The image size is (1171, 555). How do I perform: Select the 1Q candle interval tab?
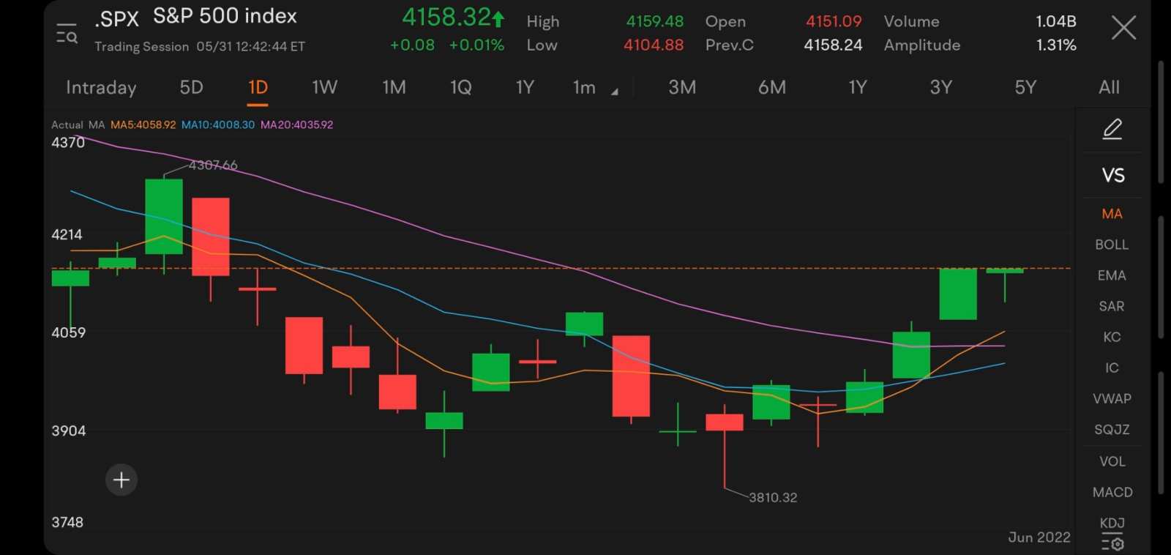pos(460,88)
